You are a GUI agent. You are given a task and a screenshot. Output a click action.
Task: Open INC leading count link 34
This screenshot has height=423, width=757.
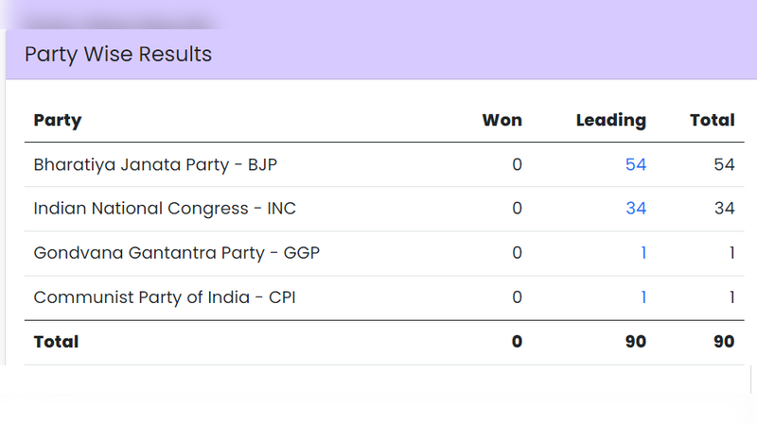(x=636, y=209)
